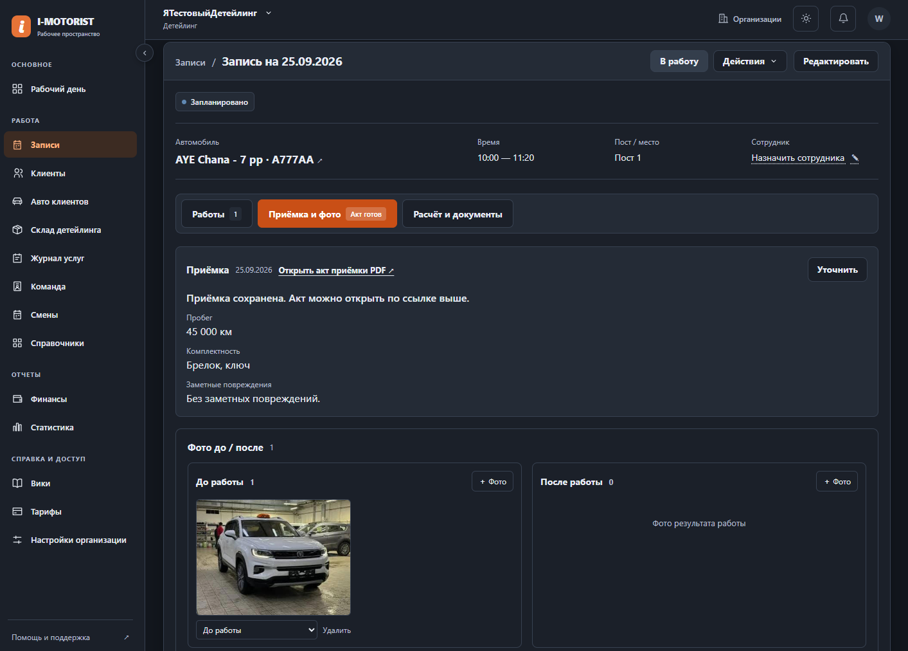The image size is (908, 651).
Task: Open the До работы photo type select
Action: point(257,630)
